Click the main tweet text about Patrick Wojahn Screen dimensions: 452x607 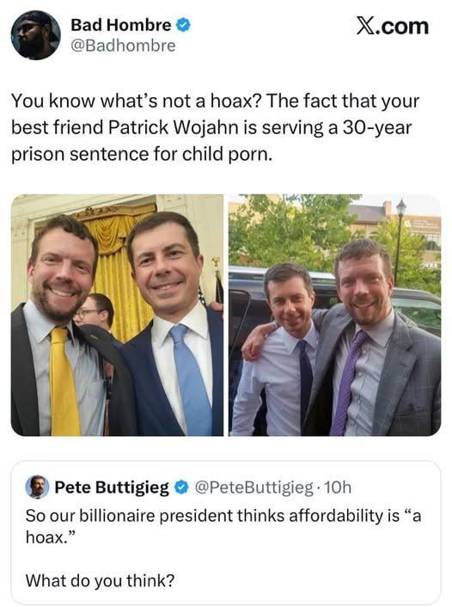pos(215,127)
